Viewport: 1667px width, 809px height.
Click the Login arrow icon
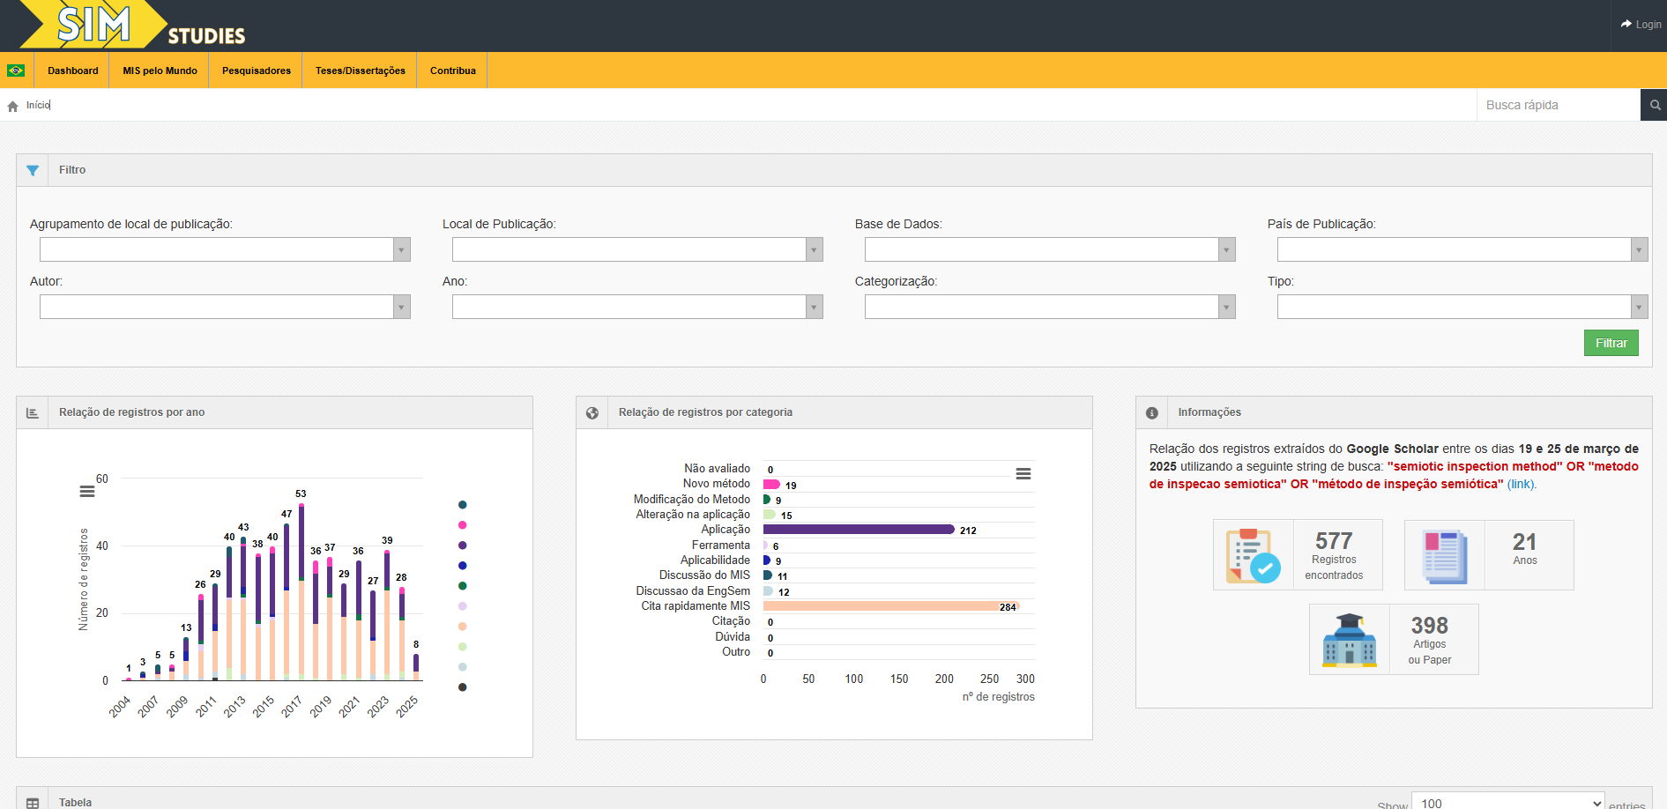point(1626,25)
